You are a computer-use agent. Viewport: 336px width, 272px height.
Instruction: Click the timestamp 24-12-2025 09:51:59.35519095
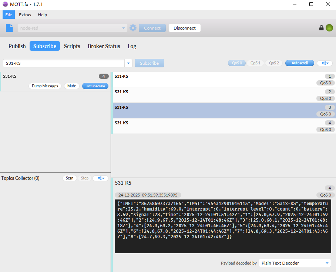pyautogui.click(x=148, y=195)
